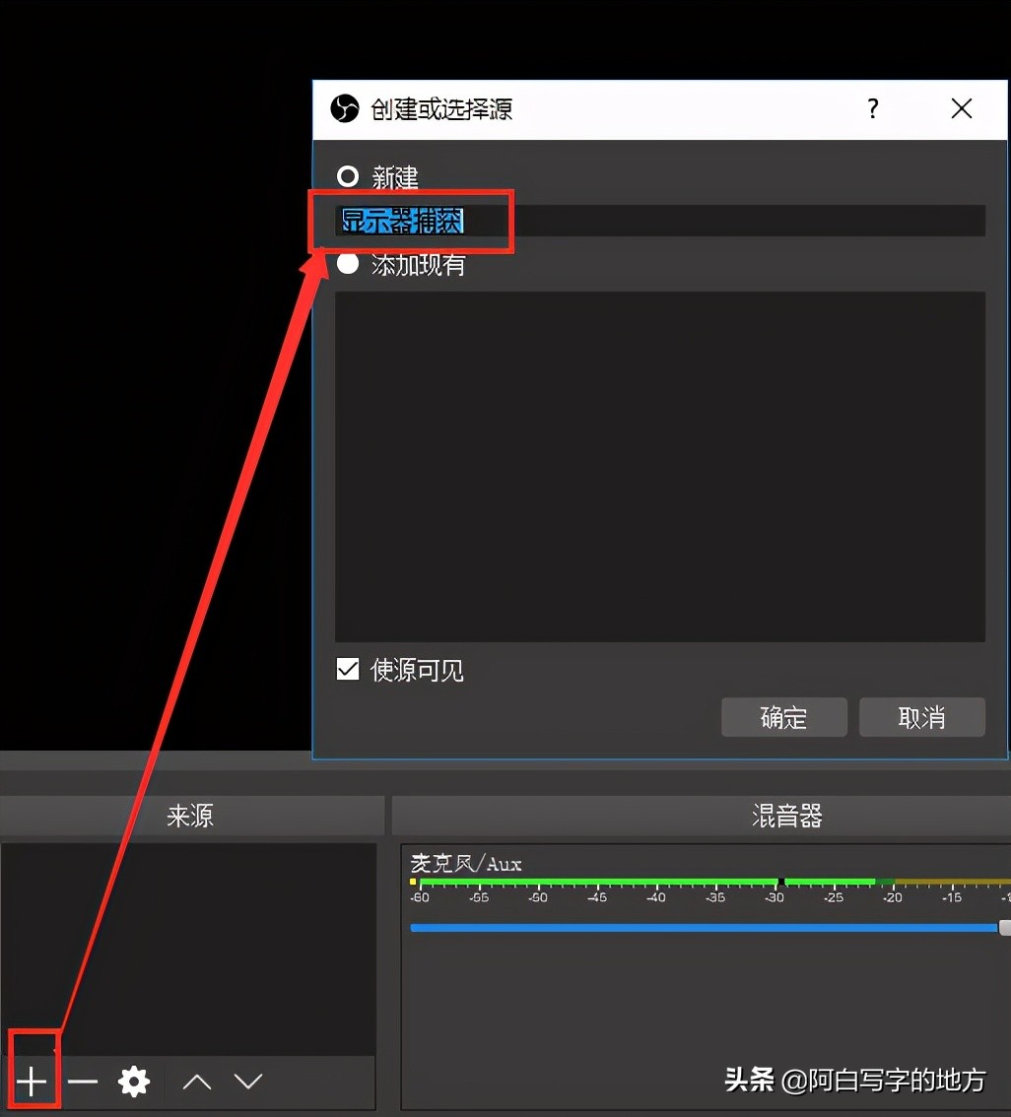This screenshot has height=1117, width=1011.
Task: Move source down using the down arrow icon
Action: 247,1081
